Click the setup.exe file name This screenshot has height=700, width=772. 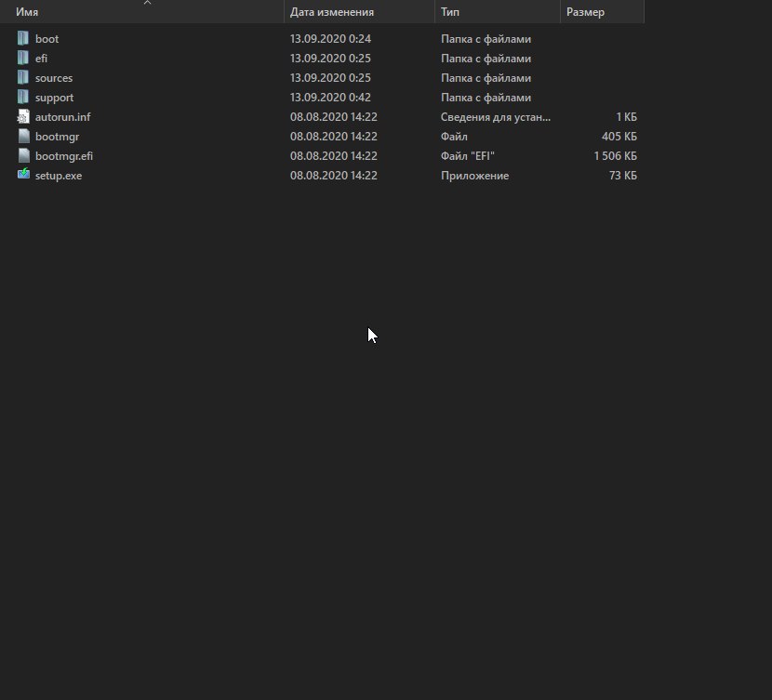[x=59, y=176]
